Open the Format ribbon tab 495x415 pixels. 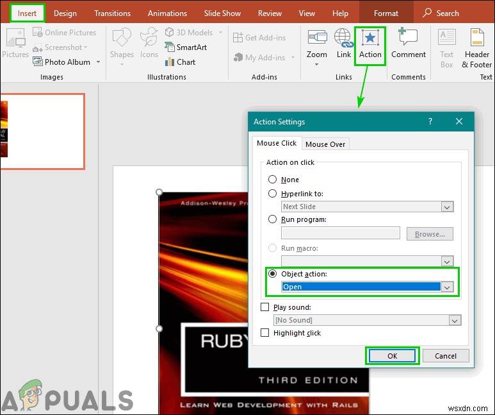pyautogui.click(x=385, y=13)
